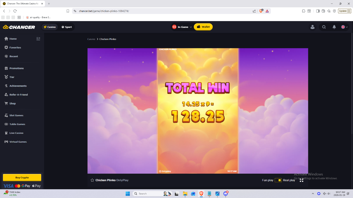353x198 pixels.
Task: Open the user profile icon
Action: [x=312, y=27]
